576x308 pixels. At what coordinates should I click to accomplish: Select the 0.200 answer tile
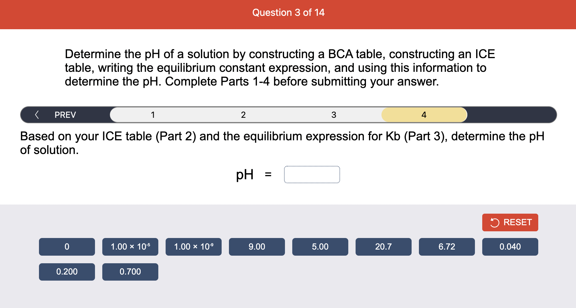click(x=67, y=271)
